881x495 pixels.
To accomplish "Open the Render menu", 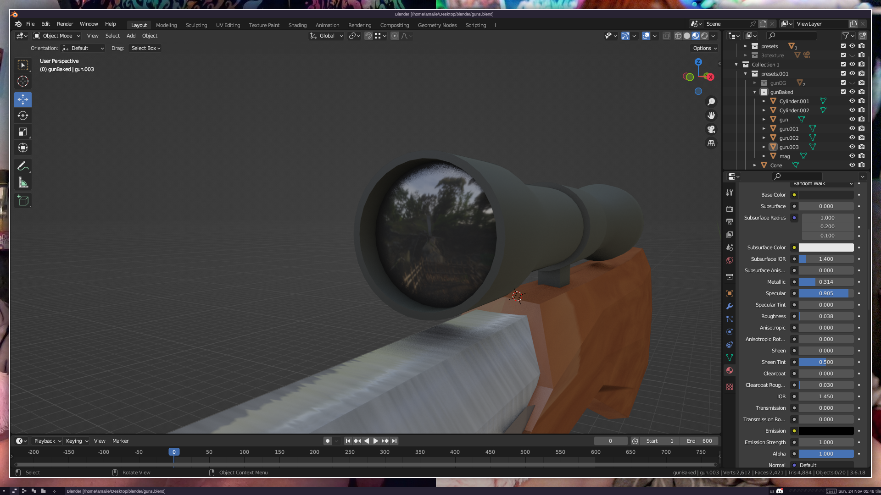I will coord(65,24).
